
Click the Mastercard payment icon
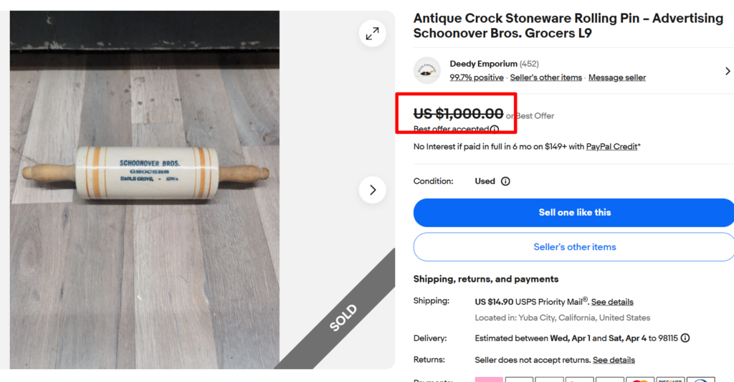pos(640,379)
